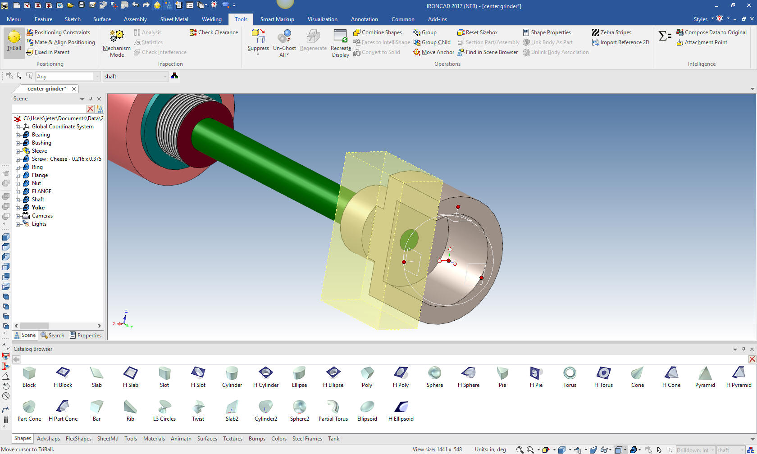The height and width of the screenshot is (454, 757).
Task: Activate the TriBall positioning tool
Action: coord(14,41)
